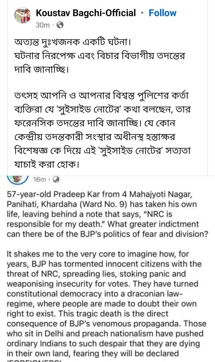Viewport: 215px width, 362px height.
Task: Click the globe icon beside 16m
Action: tap(56, 180)
